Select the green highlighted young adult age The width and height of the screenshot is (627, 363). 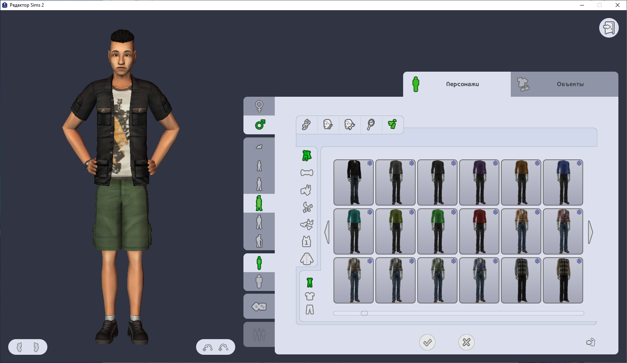coord(259,203)
